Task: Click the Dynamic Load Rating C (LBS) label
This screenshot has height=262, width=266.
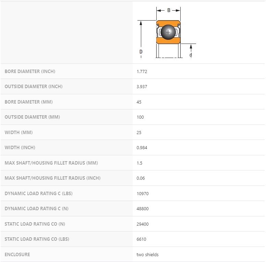Action: (x=38, y=193)
